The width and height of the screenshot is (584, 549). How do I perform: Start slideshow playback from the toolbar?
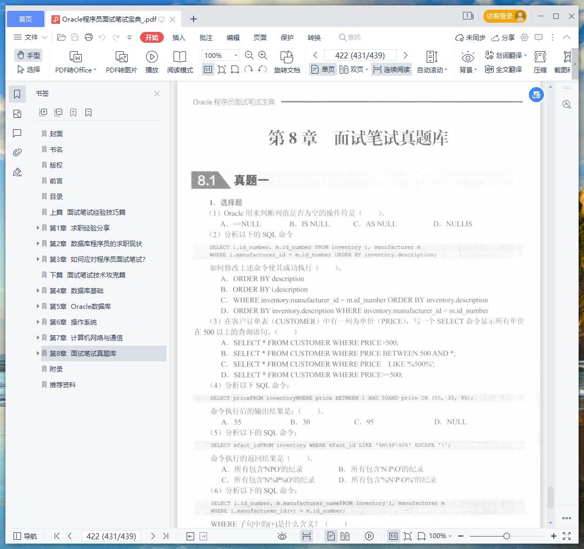coord(151,62)
